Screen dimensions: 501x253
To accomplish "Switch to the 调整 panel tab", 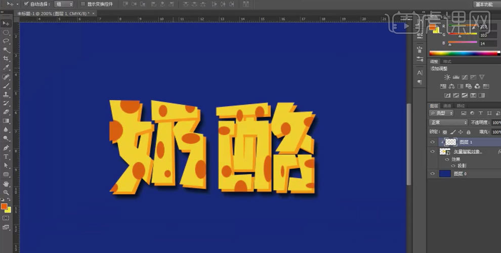I will [434, 61].
